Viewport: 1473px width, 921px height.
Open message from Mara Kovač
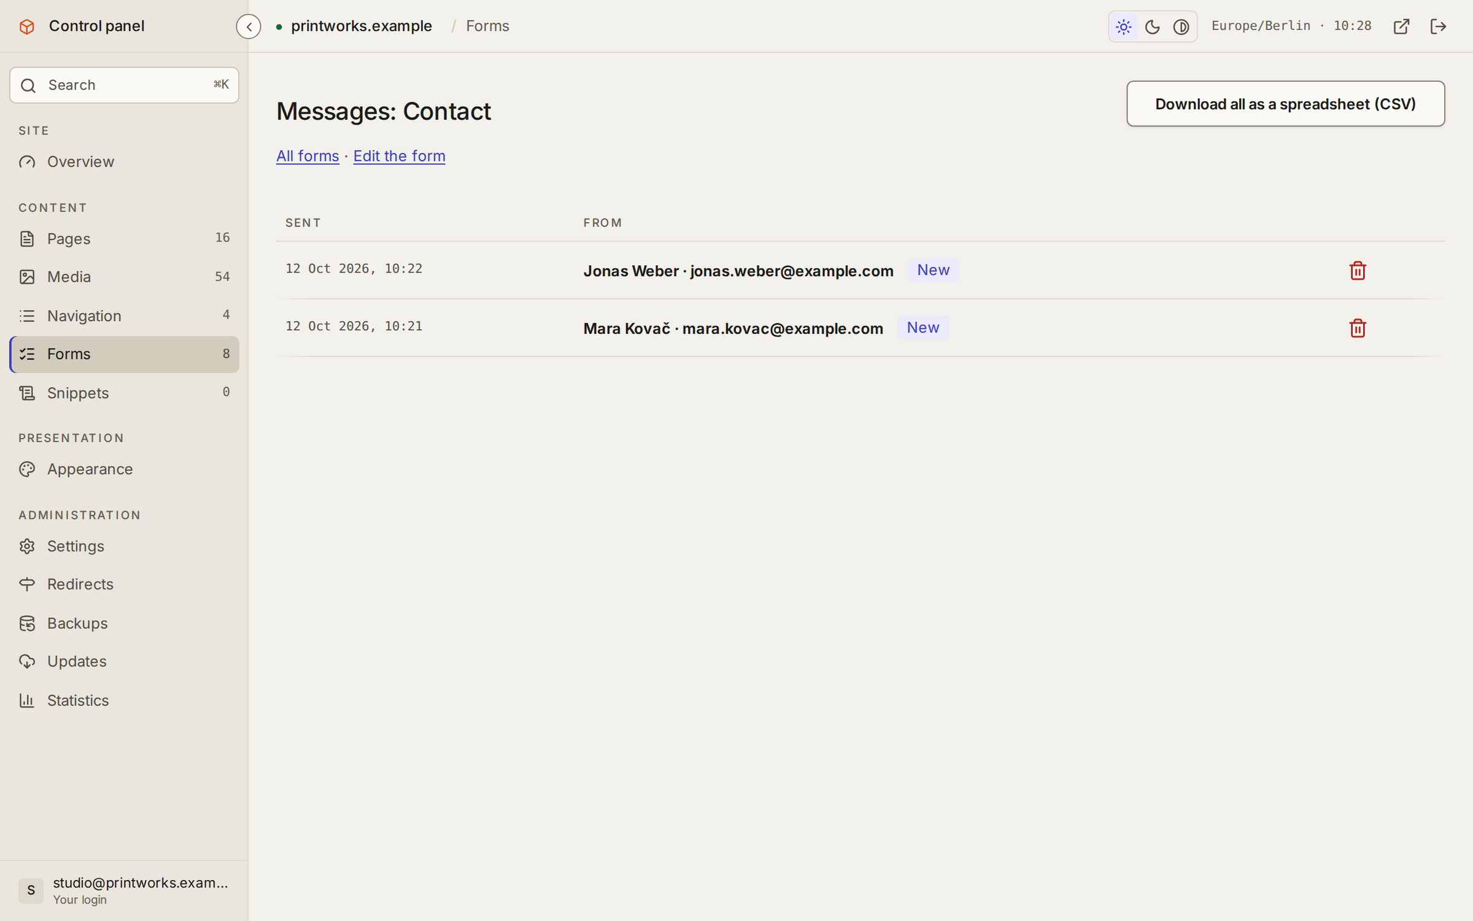[733, 328]
